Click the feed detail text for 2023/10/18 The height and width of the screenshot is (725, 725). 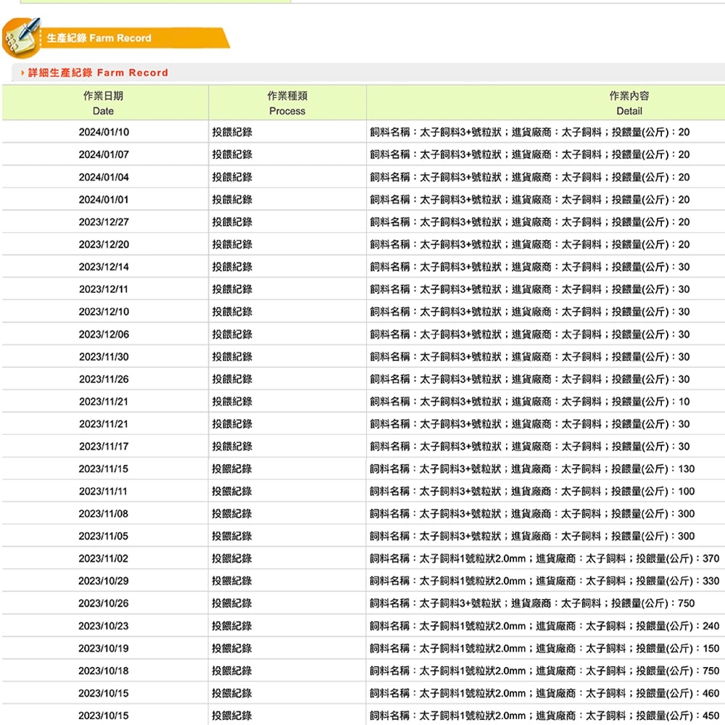(544, 671)
